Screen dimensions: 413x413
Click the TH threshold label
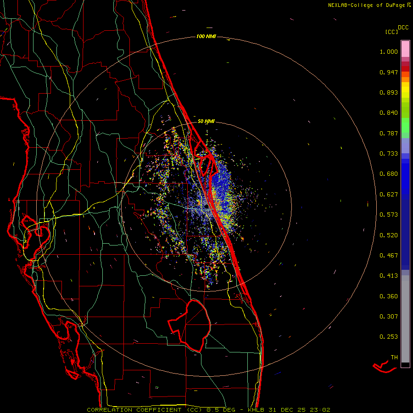coord(394,357)
